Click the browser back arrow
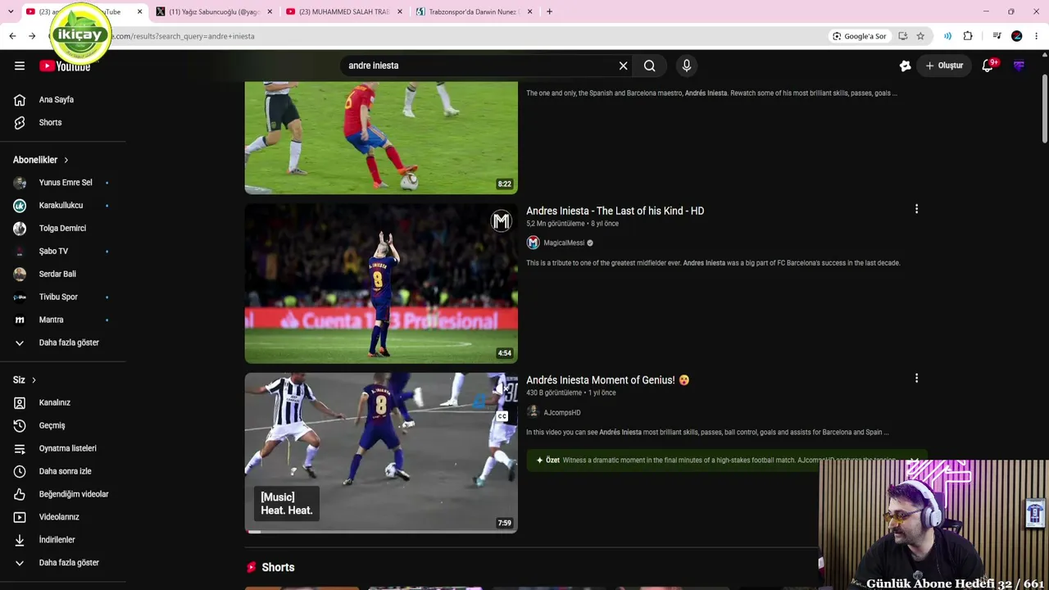1049x590 pixels. (x=12, y=36)
